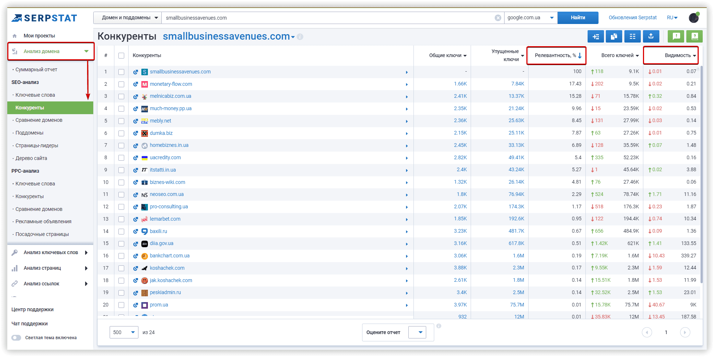Toggle the Светлая тема включена switch
Image resolution: width=714 pixels, height=357 pixels.
click(16, 338)
